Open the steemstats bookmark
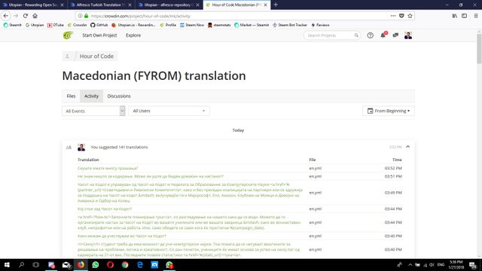 pos(219,25)
